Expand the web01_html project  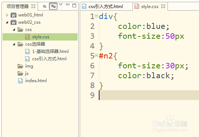tap(7, 15)
